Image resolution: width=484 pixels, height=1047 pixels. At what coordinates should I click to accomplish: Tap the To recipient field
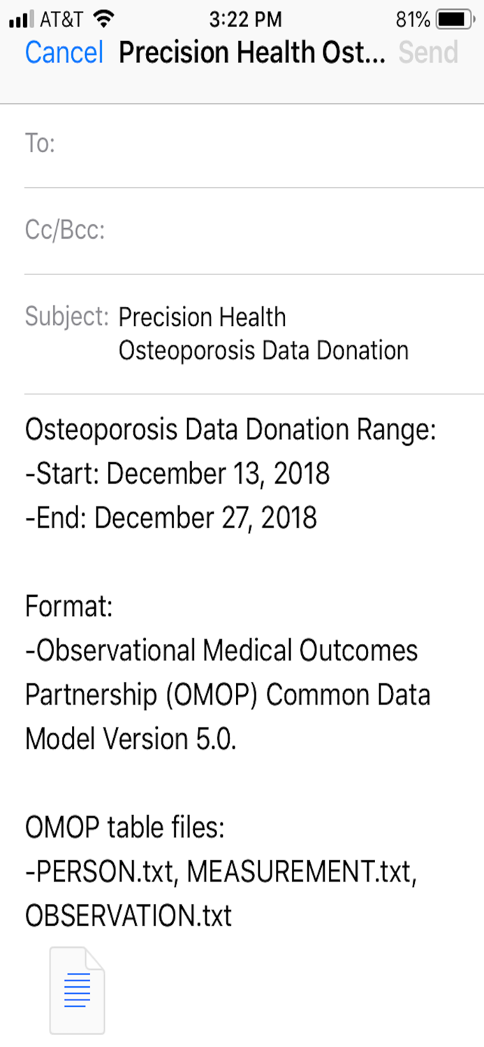pyautogui.click(x=210, y=143)
